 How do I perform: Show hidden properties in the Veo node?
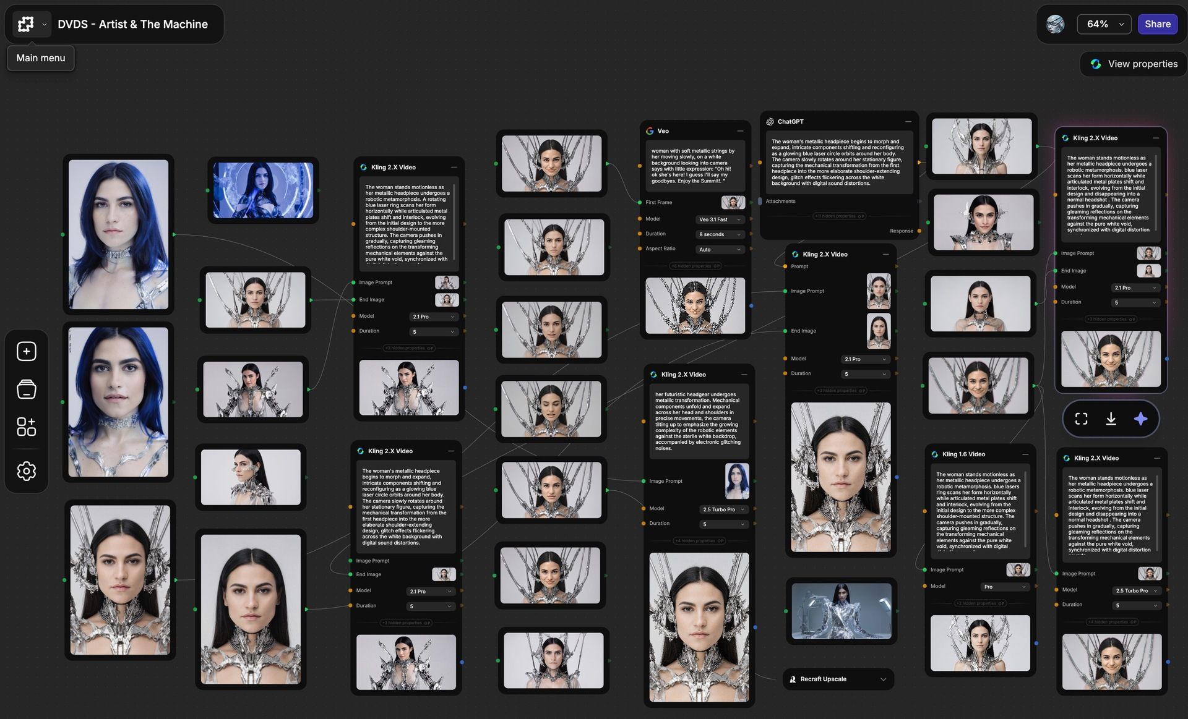(x=695, y=266)
